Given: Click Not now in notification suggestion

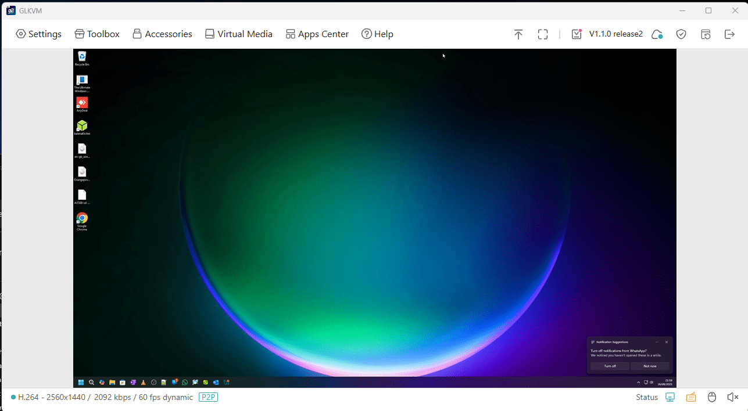Looking at the screenshot, I should pyautogui.click(x=650, y=366).
